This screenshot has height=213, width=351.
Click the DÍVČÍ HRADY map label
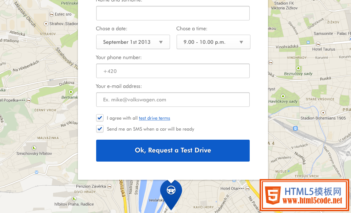85,192
